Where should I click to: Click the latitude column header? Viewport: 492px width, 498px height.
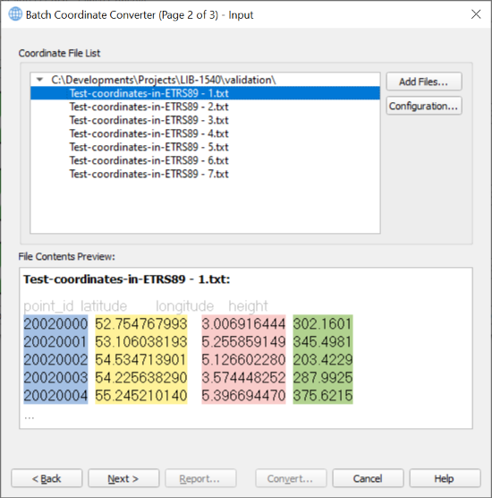tap(104, 306)
